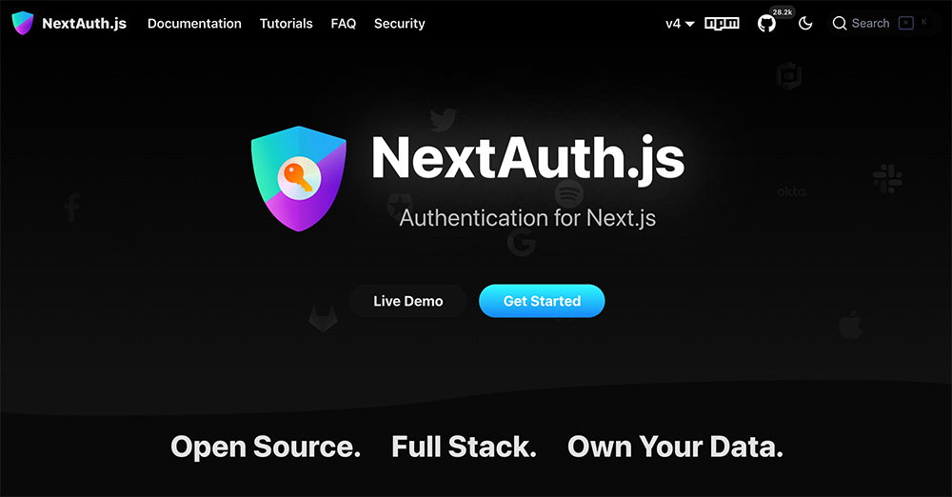Click the 'Own Your Data.' heading
This screenshot has height=497, width=952.
[675, 447]
